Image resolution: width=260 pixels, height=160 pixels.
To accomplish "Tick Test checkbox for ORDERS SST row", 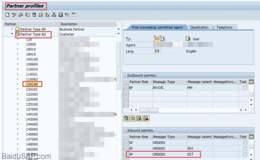I will pos(245,154).
